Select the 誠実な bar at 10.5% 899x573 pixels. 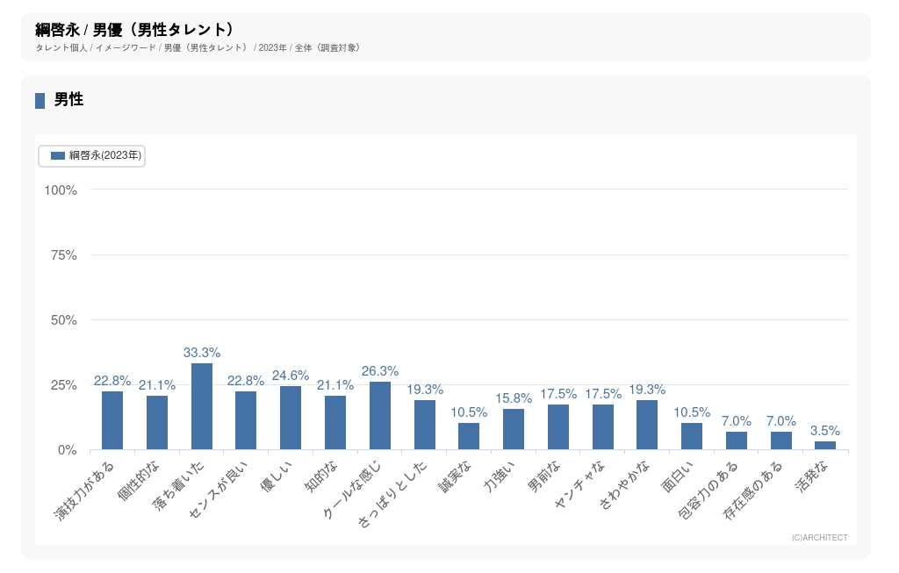point(469,436)
